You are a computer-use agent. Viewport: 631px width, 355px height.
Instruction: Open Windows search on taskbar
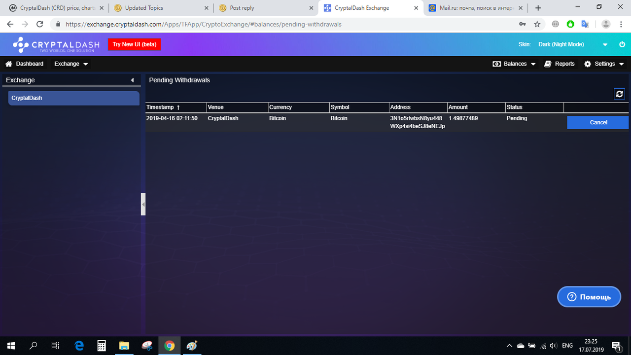34,345
